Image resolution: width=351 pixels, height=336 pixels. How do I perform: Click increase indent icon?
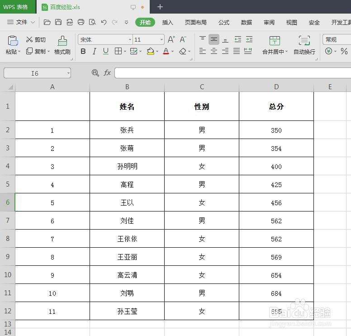tap(249, 39)
